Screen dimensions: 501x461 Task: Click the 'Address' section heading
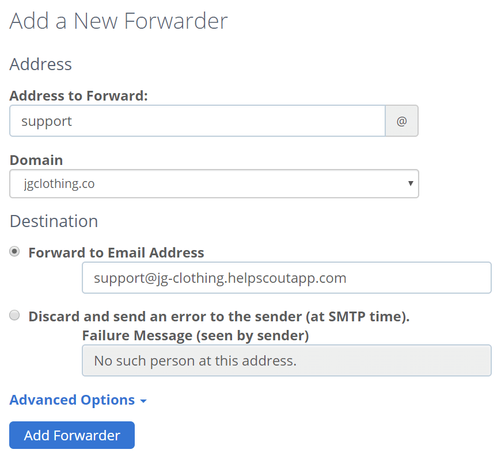[41, 64]
